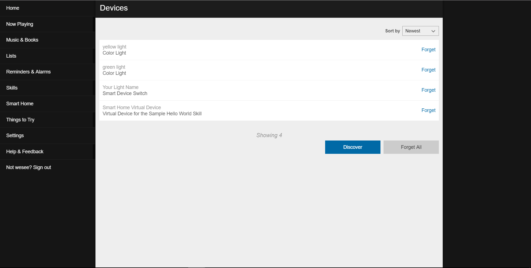Image resolution: width=531 pixels, height=268 pixels.
Task: Open Reminders & Alarms
Action: (29, 72)
